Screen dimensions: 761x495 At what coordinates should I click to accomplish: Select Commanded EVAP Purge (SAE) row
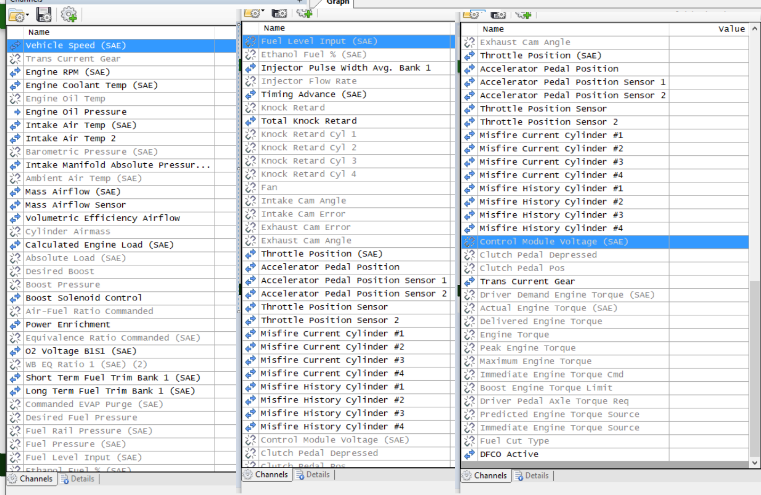coord(121,405)
